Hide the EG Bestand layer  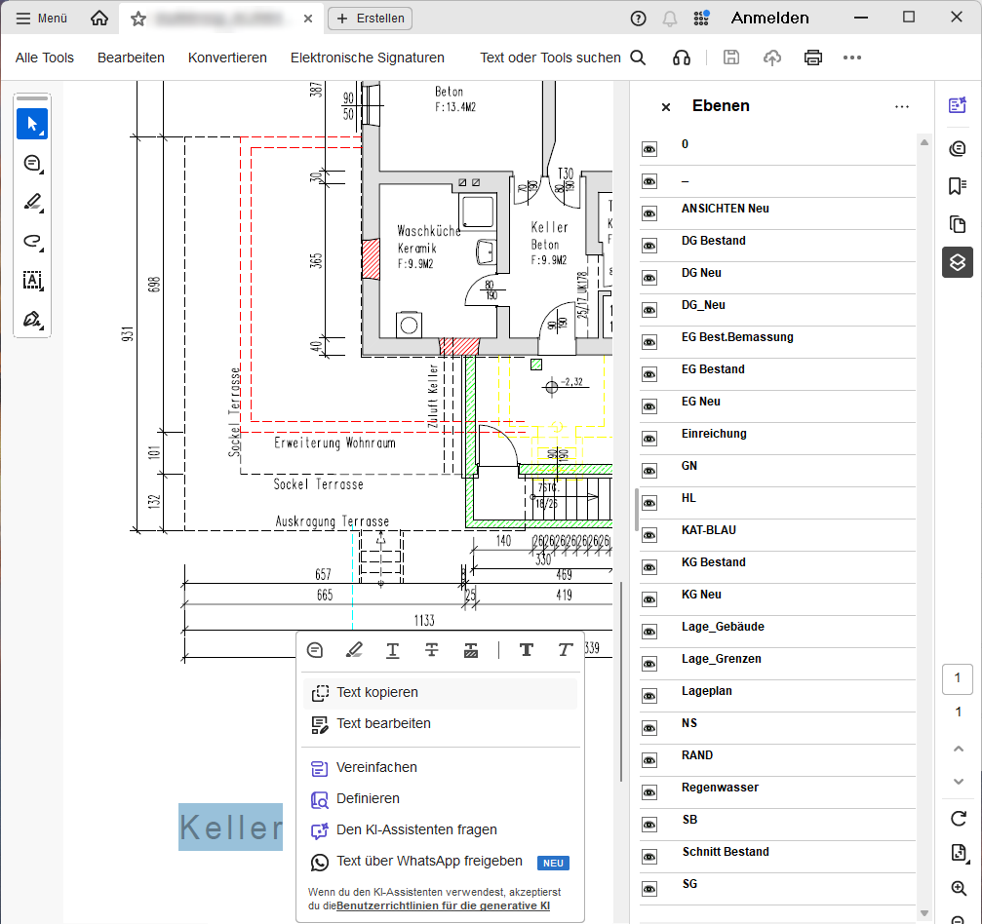(x=649, y=374)
